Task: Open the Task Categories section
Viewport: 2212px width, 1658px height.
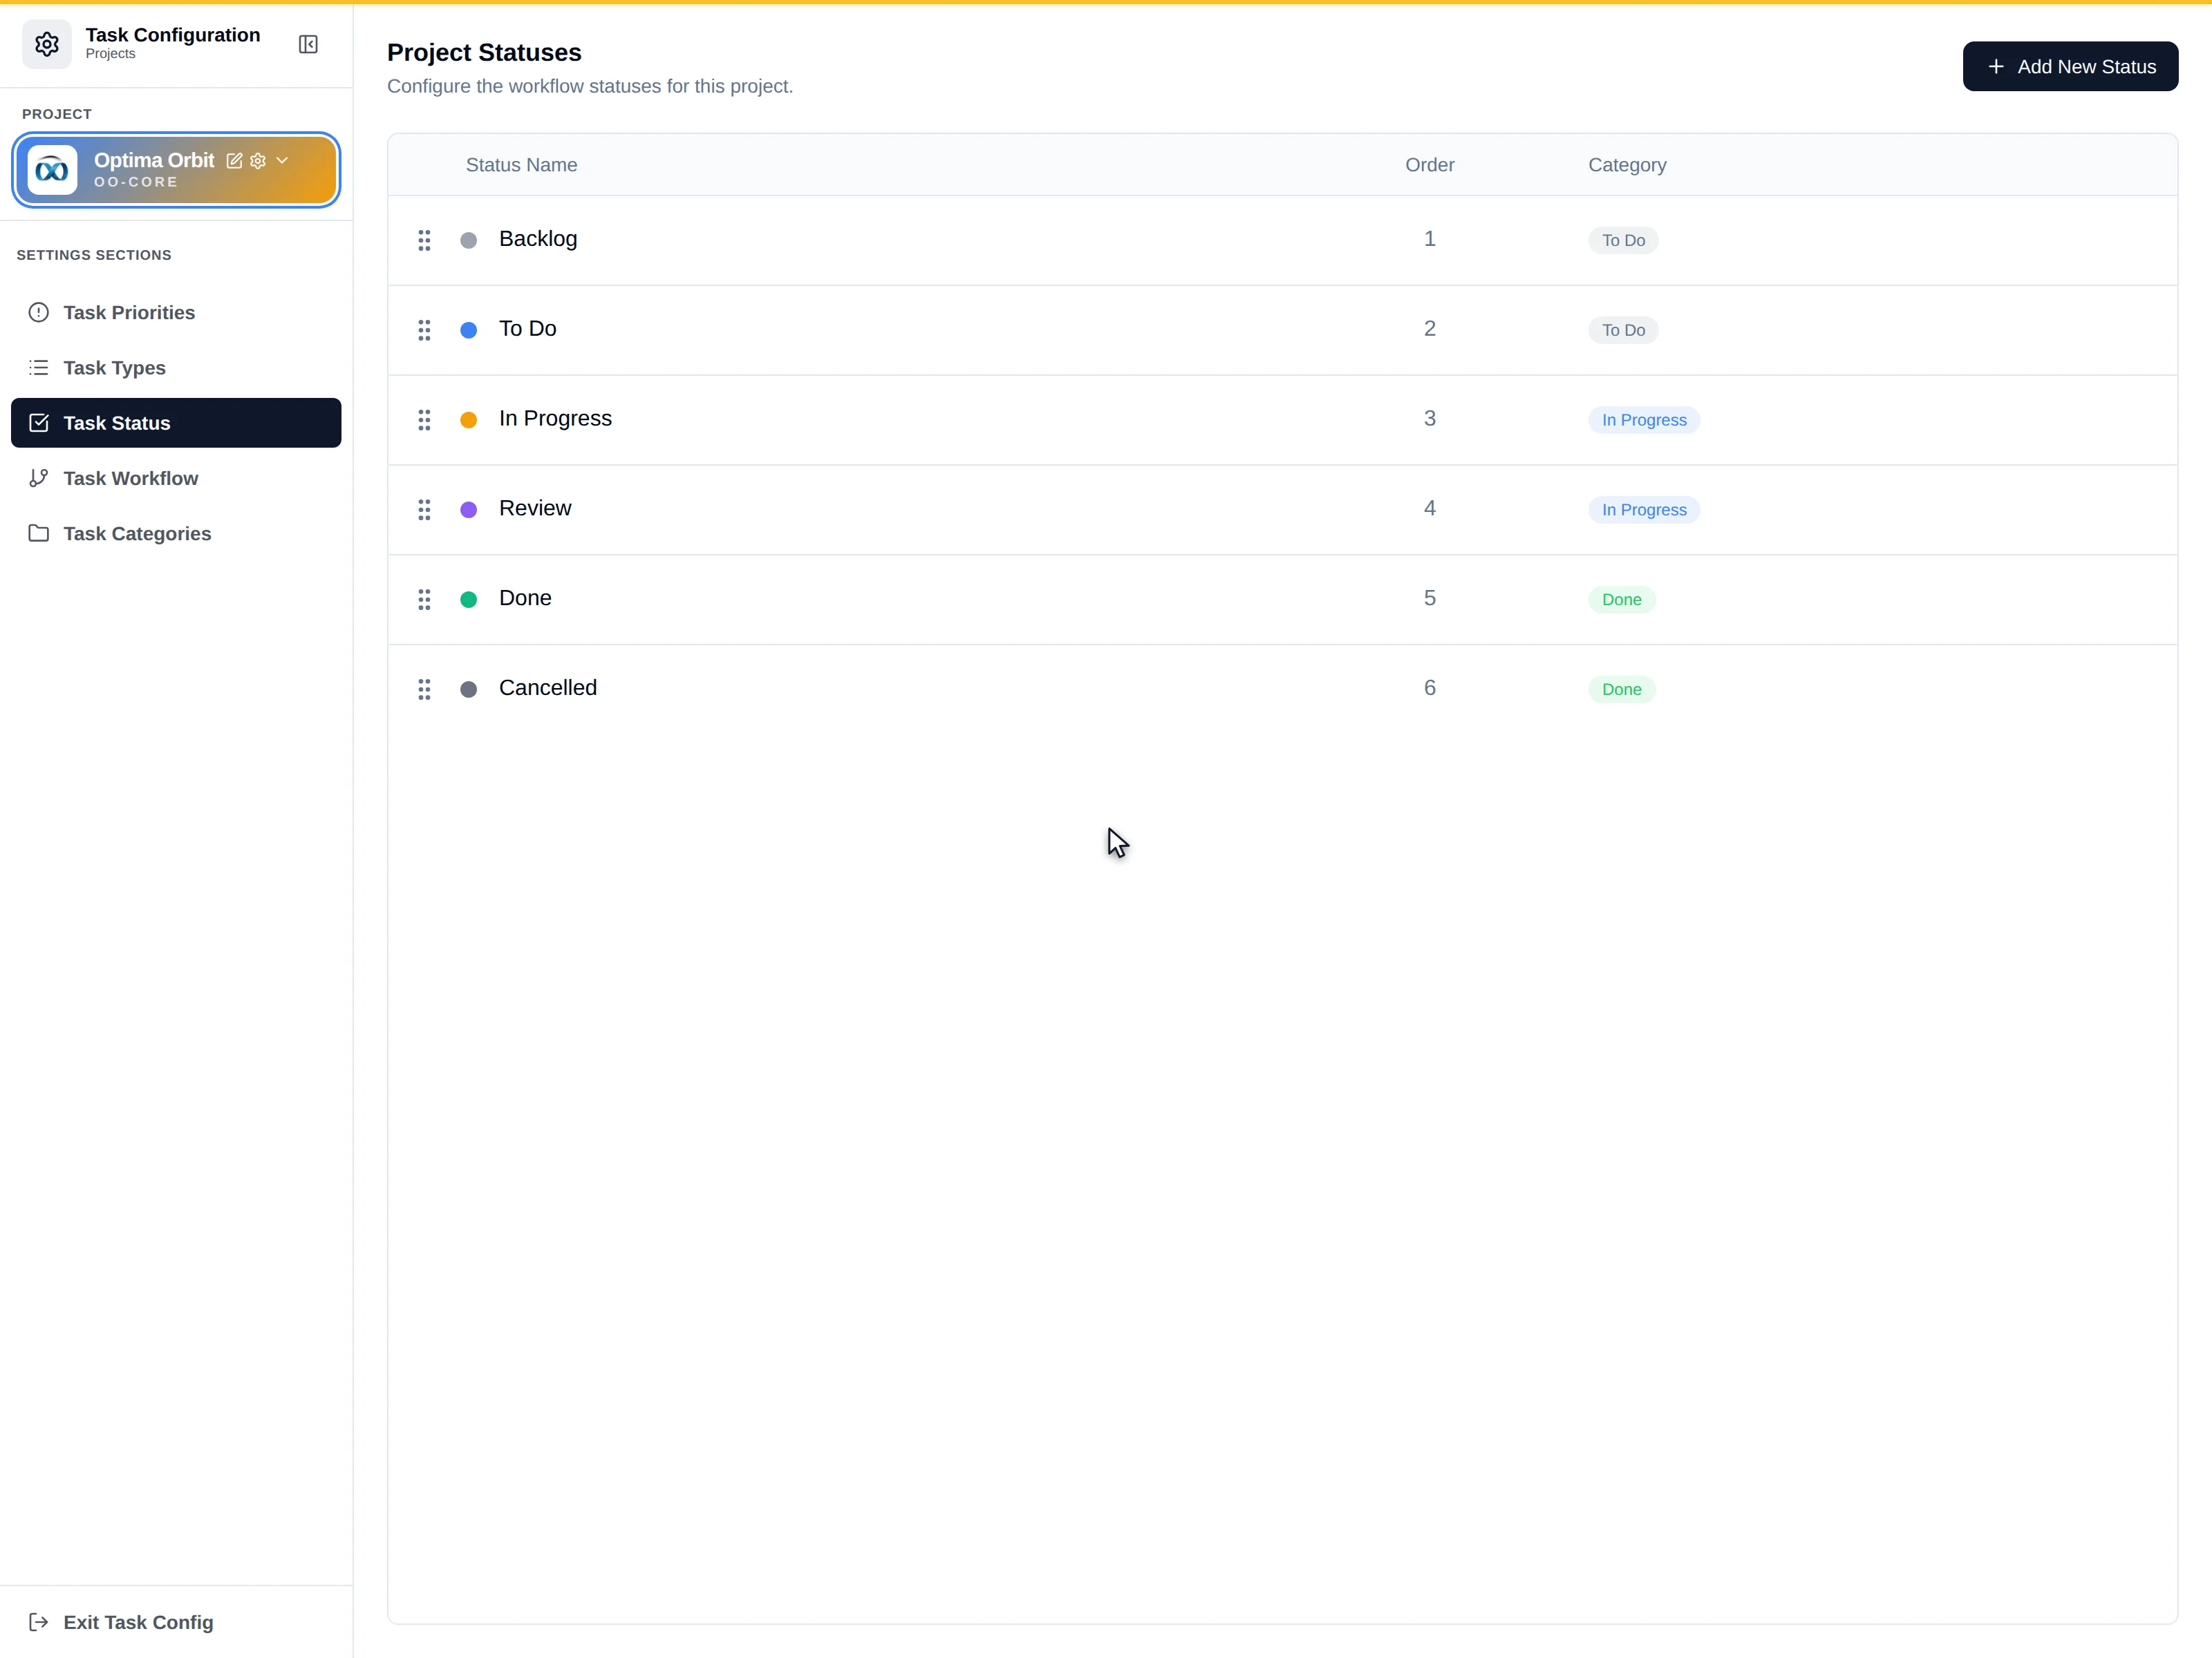Action: tap(176, 534)
